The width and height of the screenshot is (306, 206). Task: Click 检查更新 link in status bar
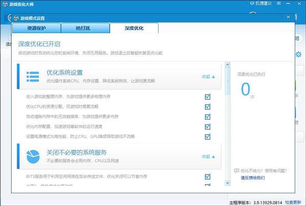point(296,202)
